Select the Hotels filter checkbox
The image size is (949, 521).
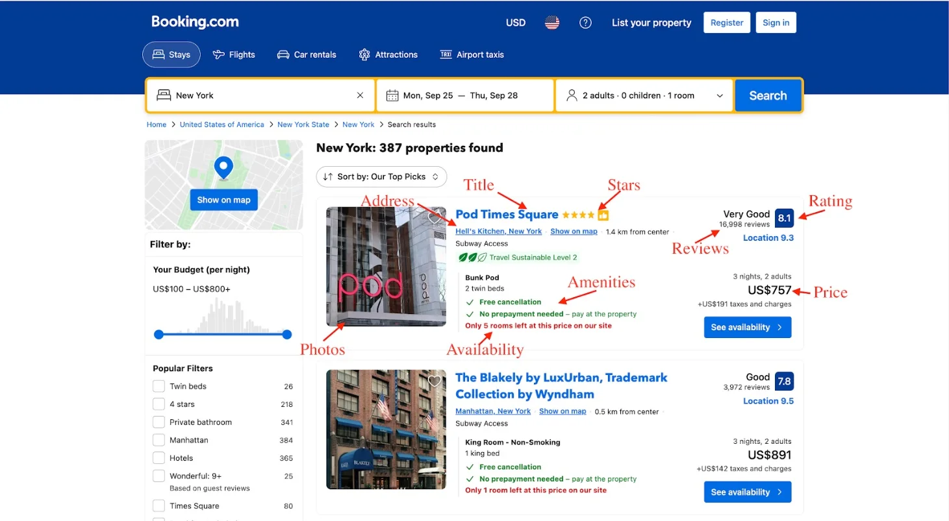coord(158,458)
